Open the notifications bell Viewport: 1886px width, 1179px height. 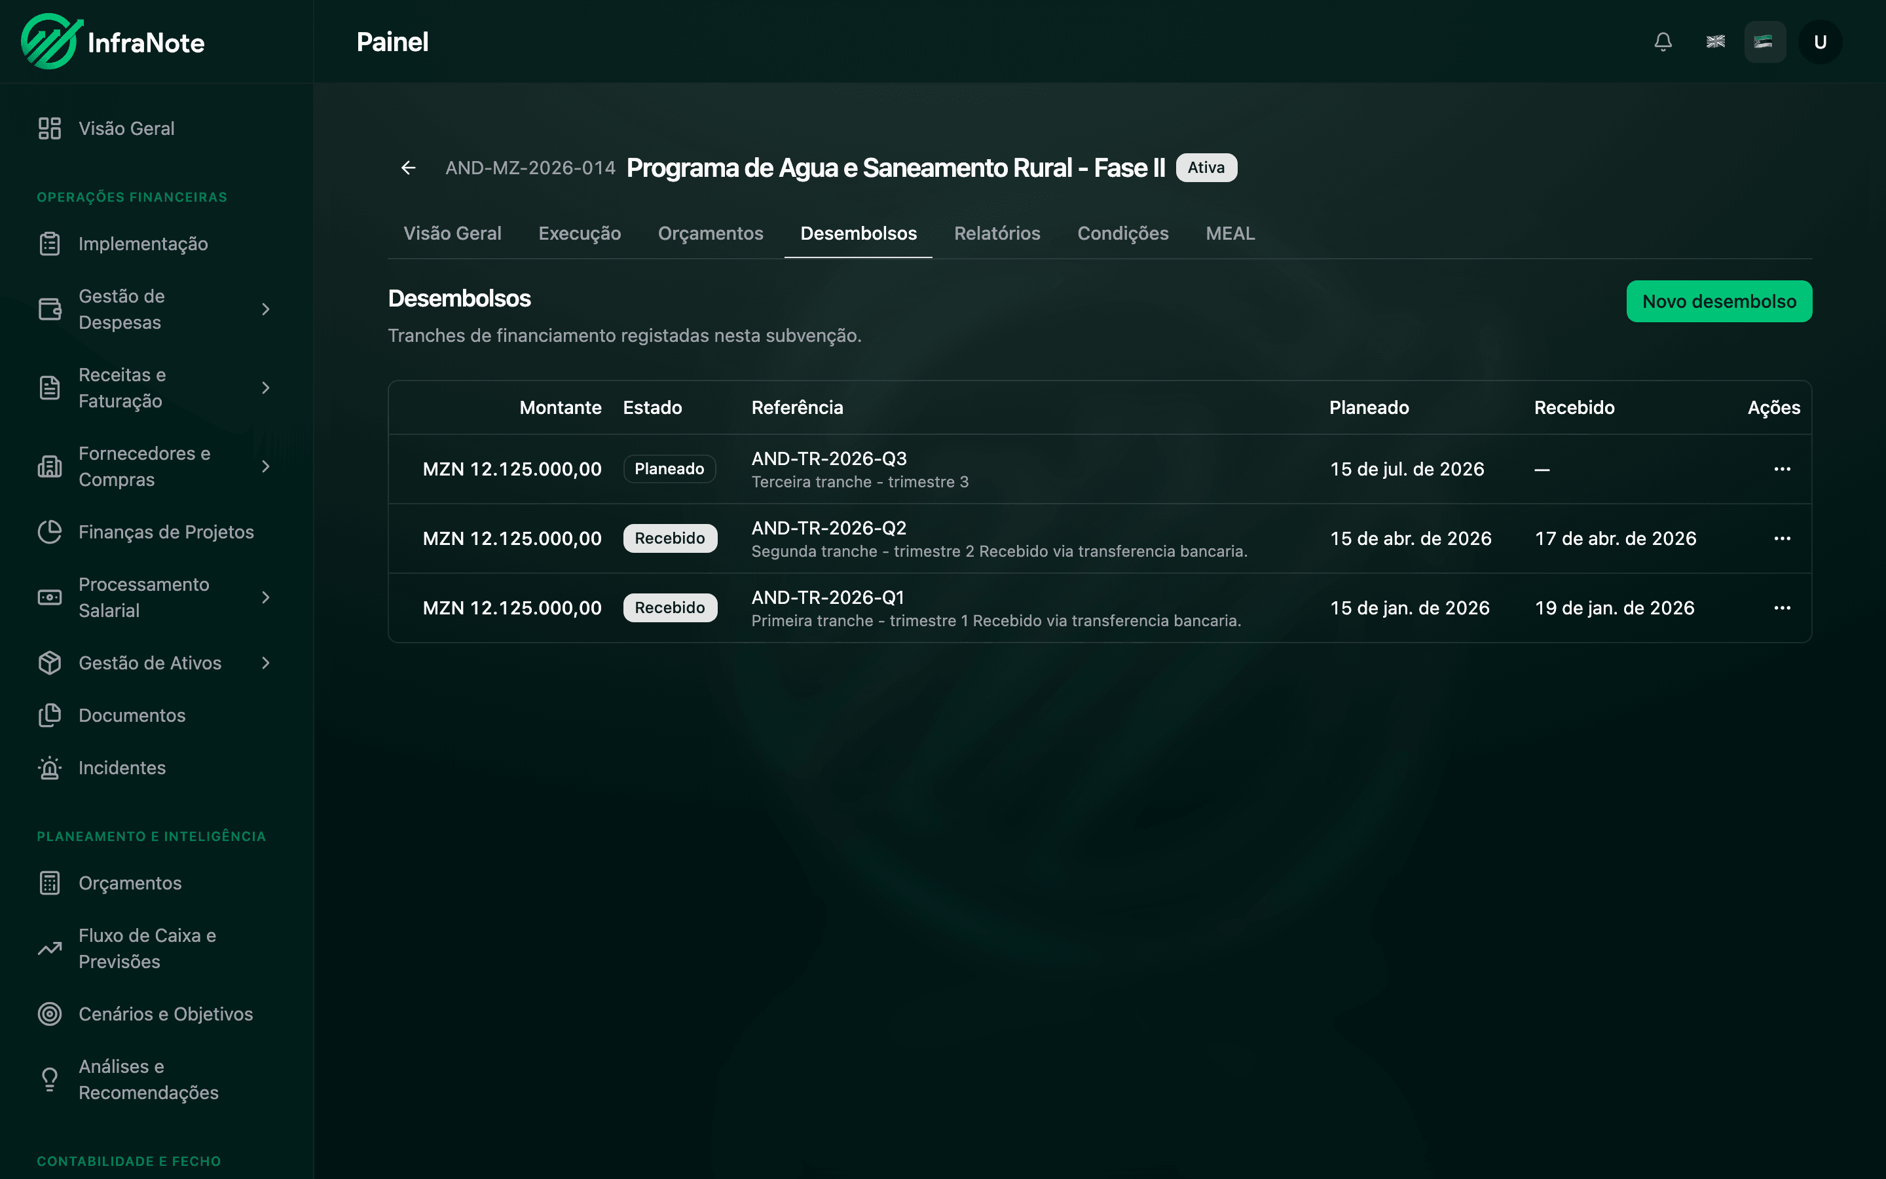click(x=1662, y=42)
